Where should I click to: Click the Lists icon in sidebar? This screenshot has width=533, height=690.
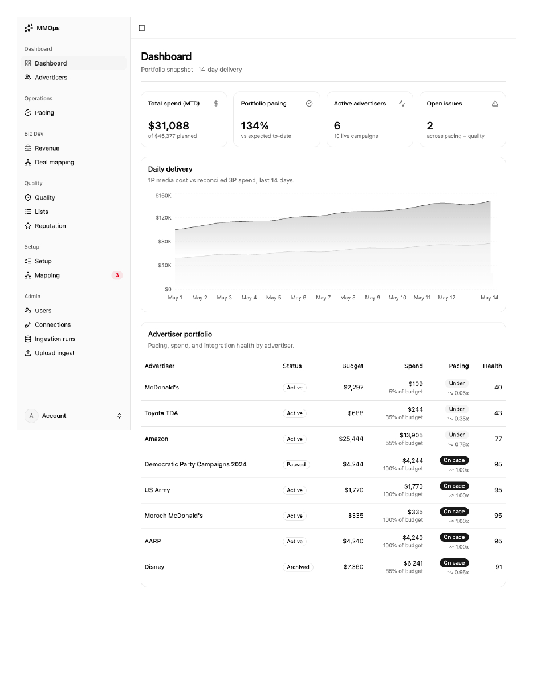tap(28, 212)
